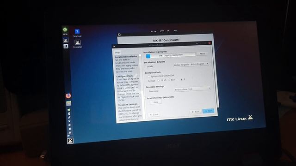Click the MX-18 Continuum heading in the back window

(x=166, y=40)
